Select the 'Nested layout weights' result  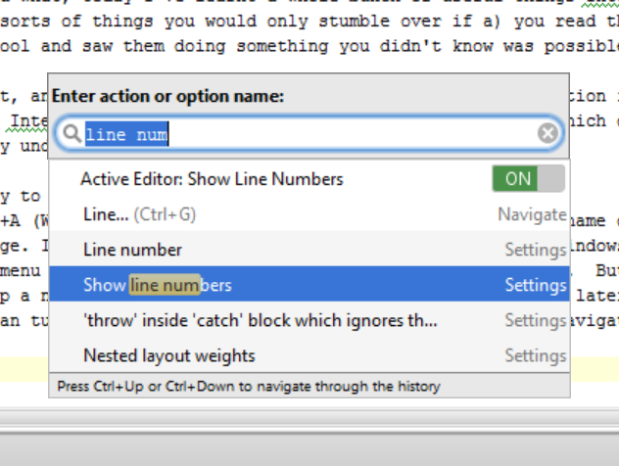pos(168,355)
